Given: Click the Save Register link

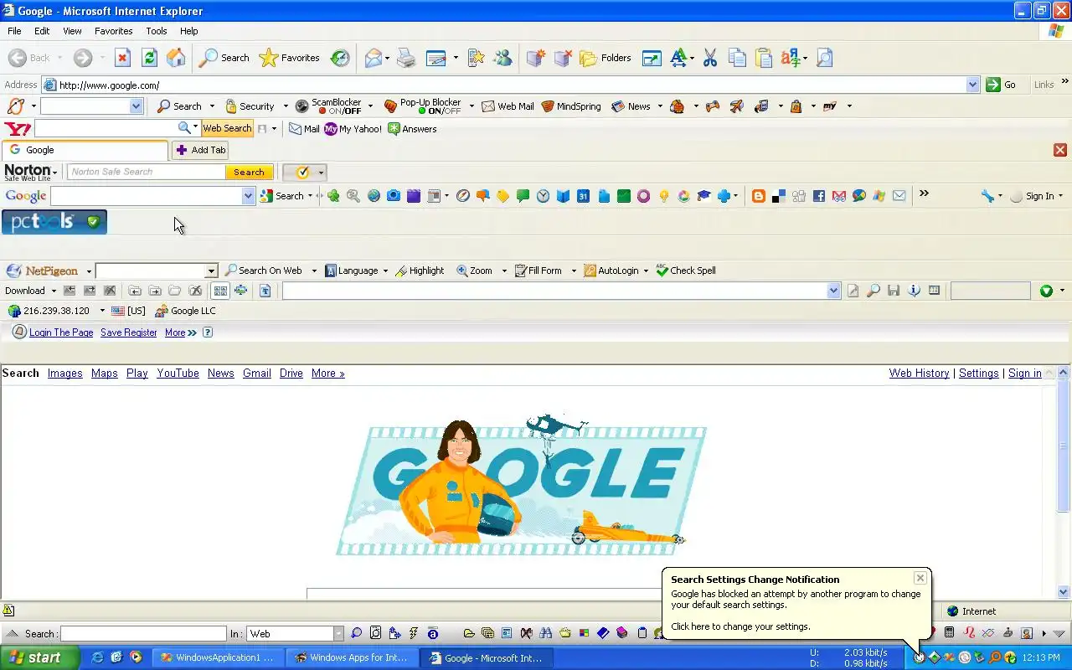Looking at the screenshot, I should (129, 332).
